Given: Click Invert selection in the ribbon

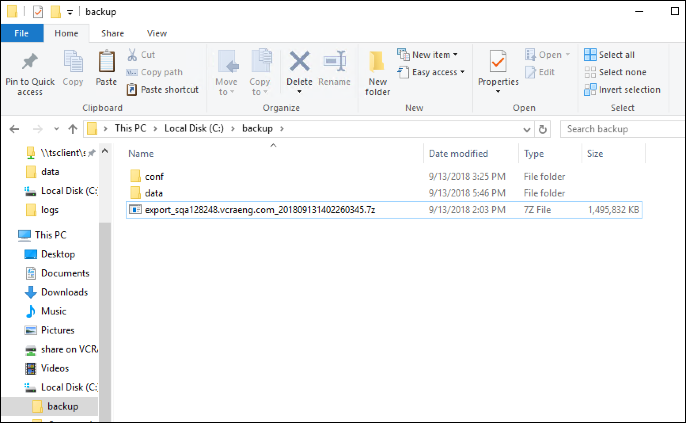Looking at the screenshot, I should coord(623,90).
